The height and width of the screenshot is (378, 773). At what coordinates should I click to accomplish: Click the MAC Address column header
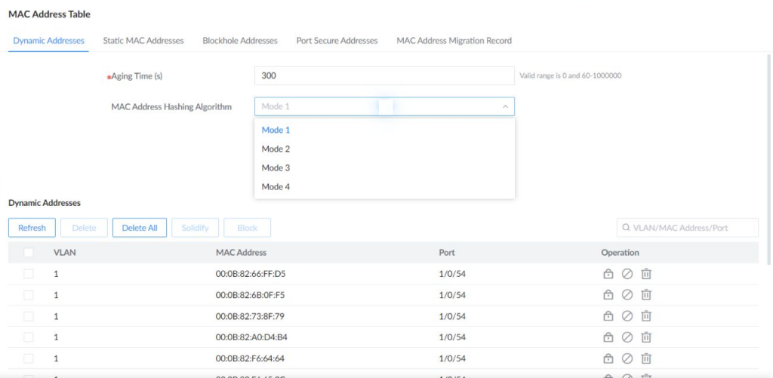click(241, 252)
